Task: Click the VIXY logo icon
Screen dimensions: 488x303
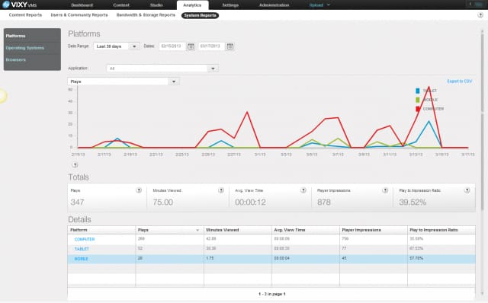Action: tap(5, 5)
